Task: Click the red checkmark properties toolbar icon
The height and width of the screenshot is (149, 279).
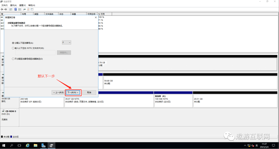Action: (28, 9)
